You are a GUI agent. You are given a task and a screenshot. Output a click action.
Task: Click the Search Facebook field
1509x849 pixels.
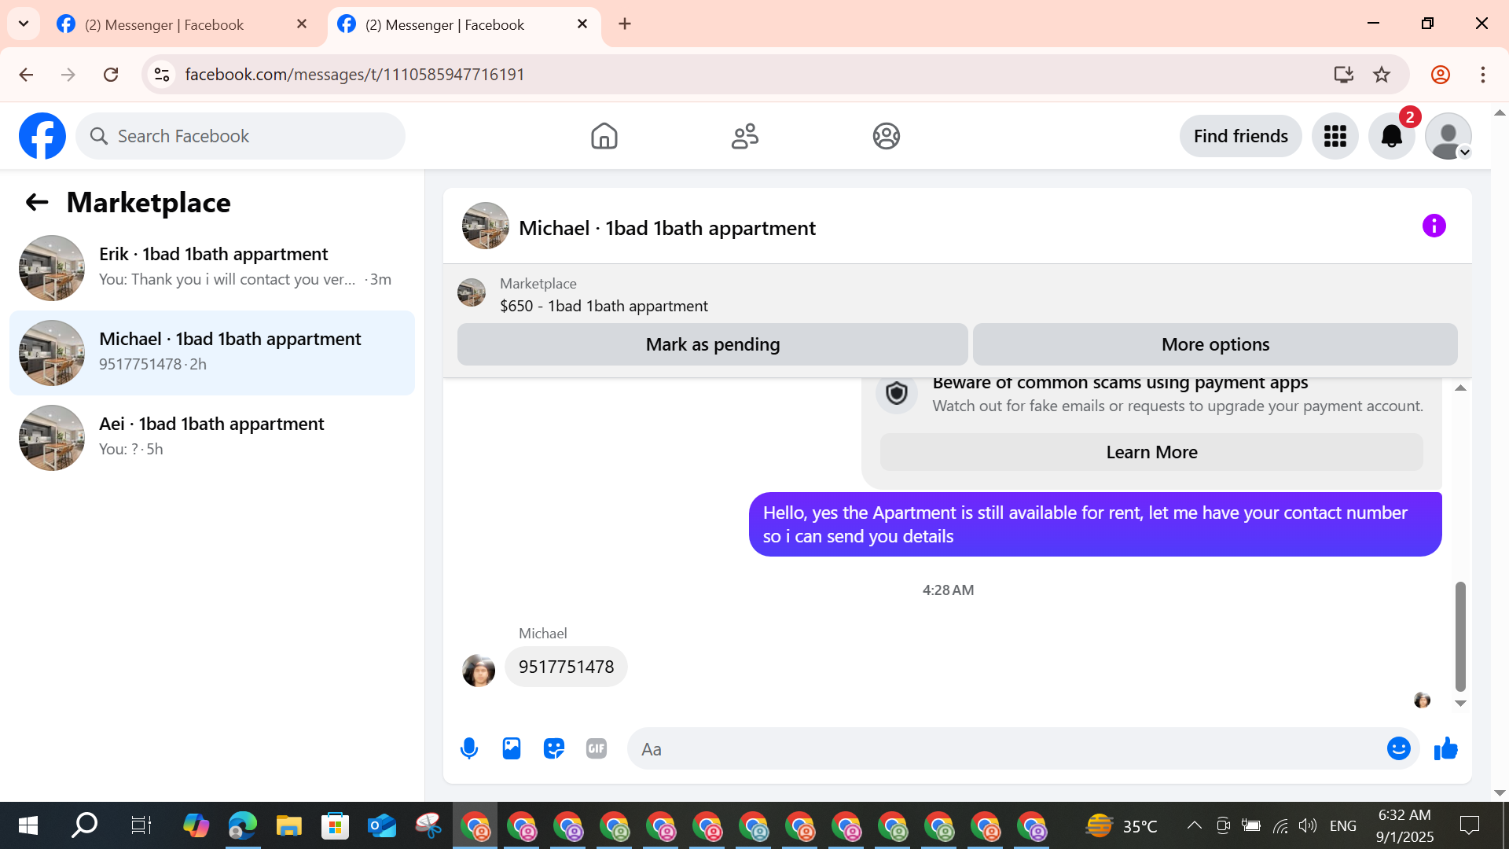[240, 136]
